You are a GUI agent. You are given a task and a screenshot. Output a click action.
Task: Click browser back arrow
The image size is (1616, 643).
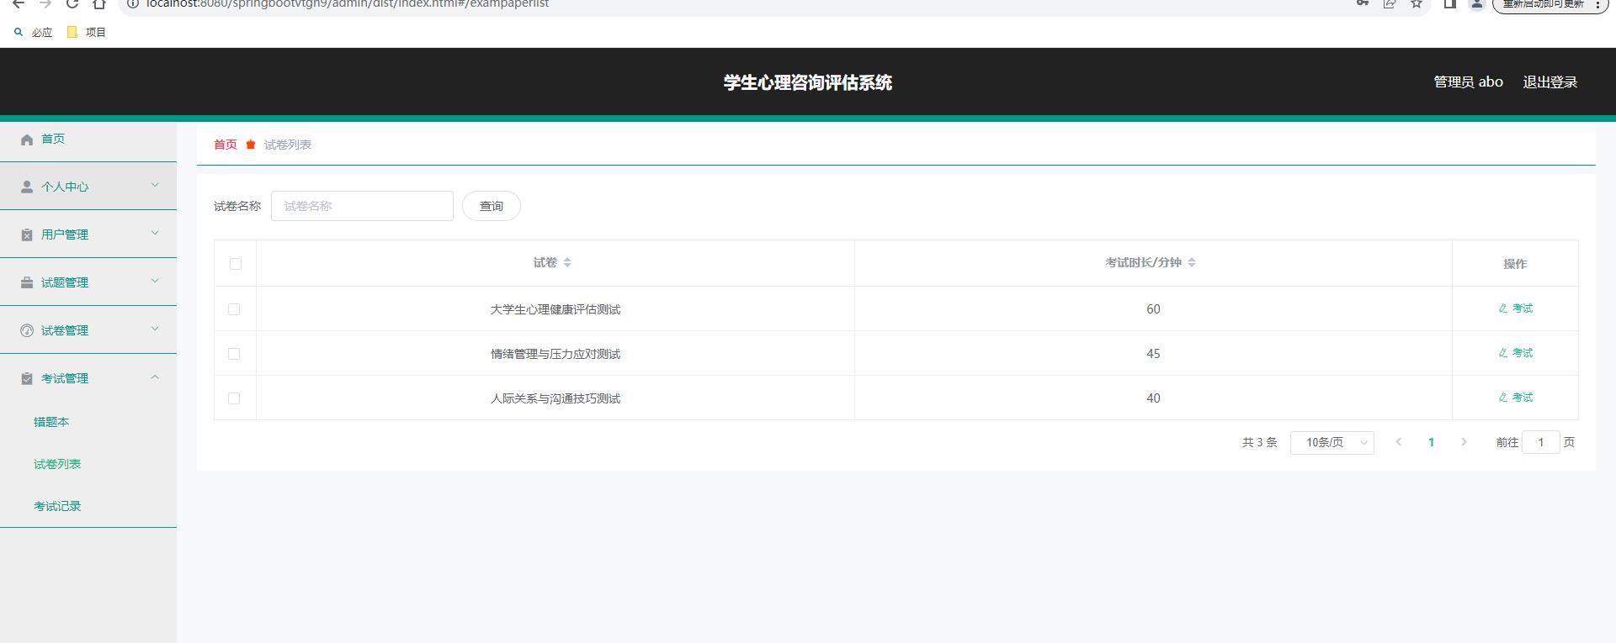19,3
